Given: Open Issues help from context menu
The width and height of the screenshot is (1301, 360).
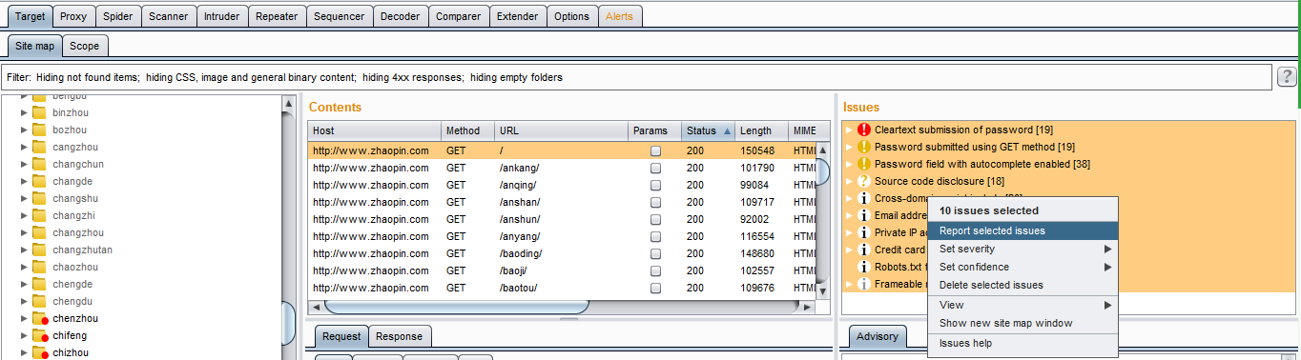Looking at the screenshot, I should coord(1022,343).
